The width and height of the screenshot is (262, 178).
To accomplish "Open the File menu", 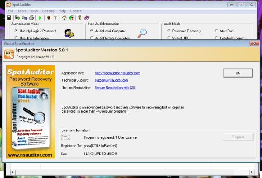I will coord(10,11).
